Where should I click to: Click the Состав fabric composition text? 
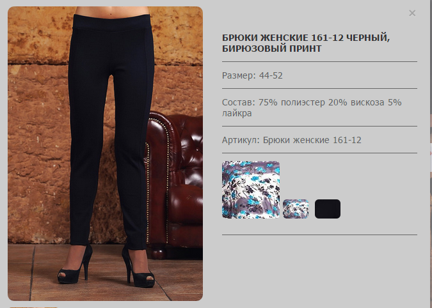[x=312, y=107]
